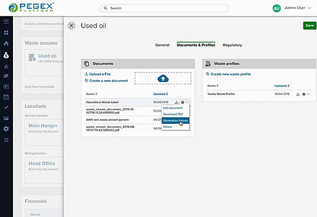Collapse the Hazardous Waste Label options chevron
This screenshot has height=217, width=317.
(187, 103)
